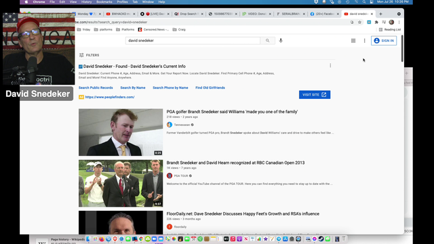Viewport: 434px width, 244px height.
Task: Click Search Public Records link
Action: point(96,87)
